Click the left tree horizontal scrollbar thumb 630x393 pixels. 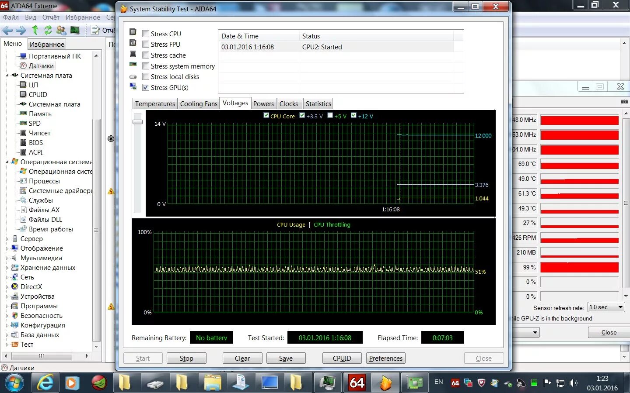41,356
